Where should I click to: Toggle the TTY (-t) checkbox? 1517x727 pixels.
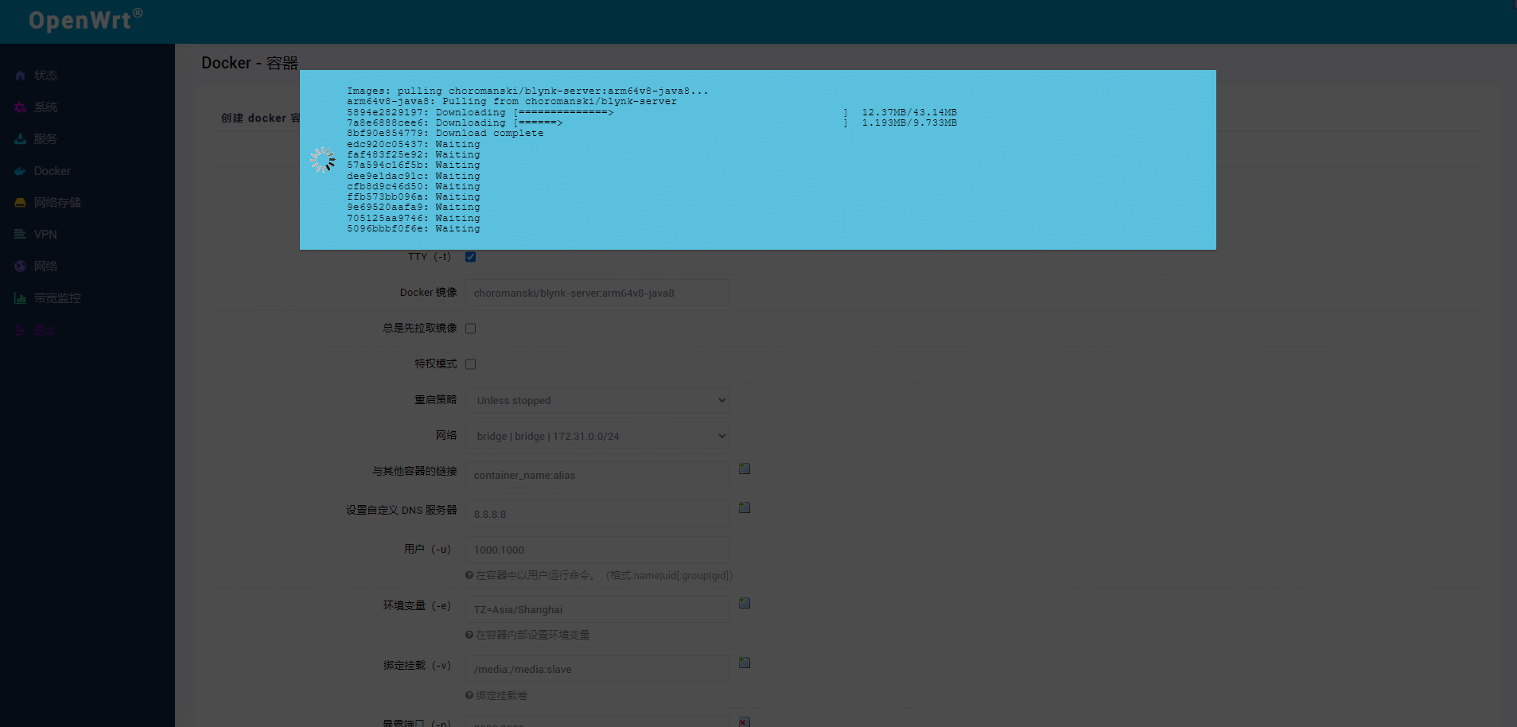[x=470, y=257]
